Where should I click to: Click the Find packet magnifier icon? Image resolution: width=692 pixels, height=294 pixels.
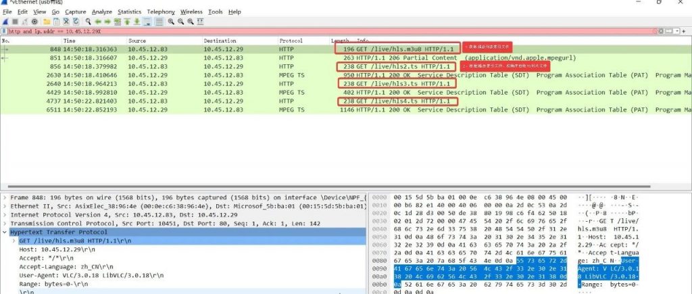click(89, 22)
